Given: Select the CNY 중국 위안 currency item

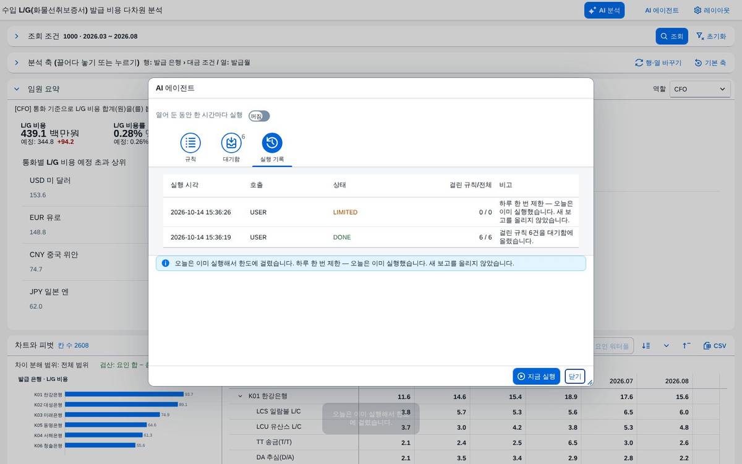Looking at the screenshot, I should point(54,255).
